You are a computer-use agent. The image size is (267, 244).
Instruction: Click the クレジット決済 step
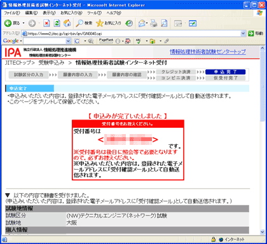176,72
